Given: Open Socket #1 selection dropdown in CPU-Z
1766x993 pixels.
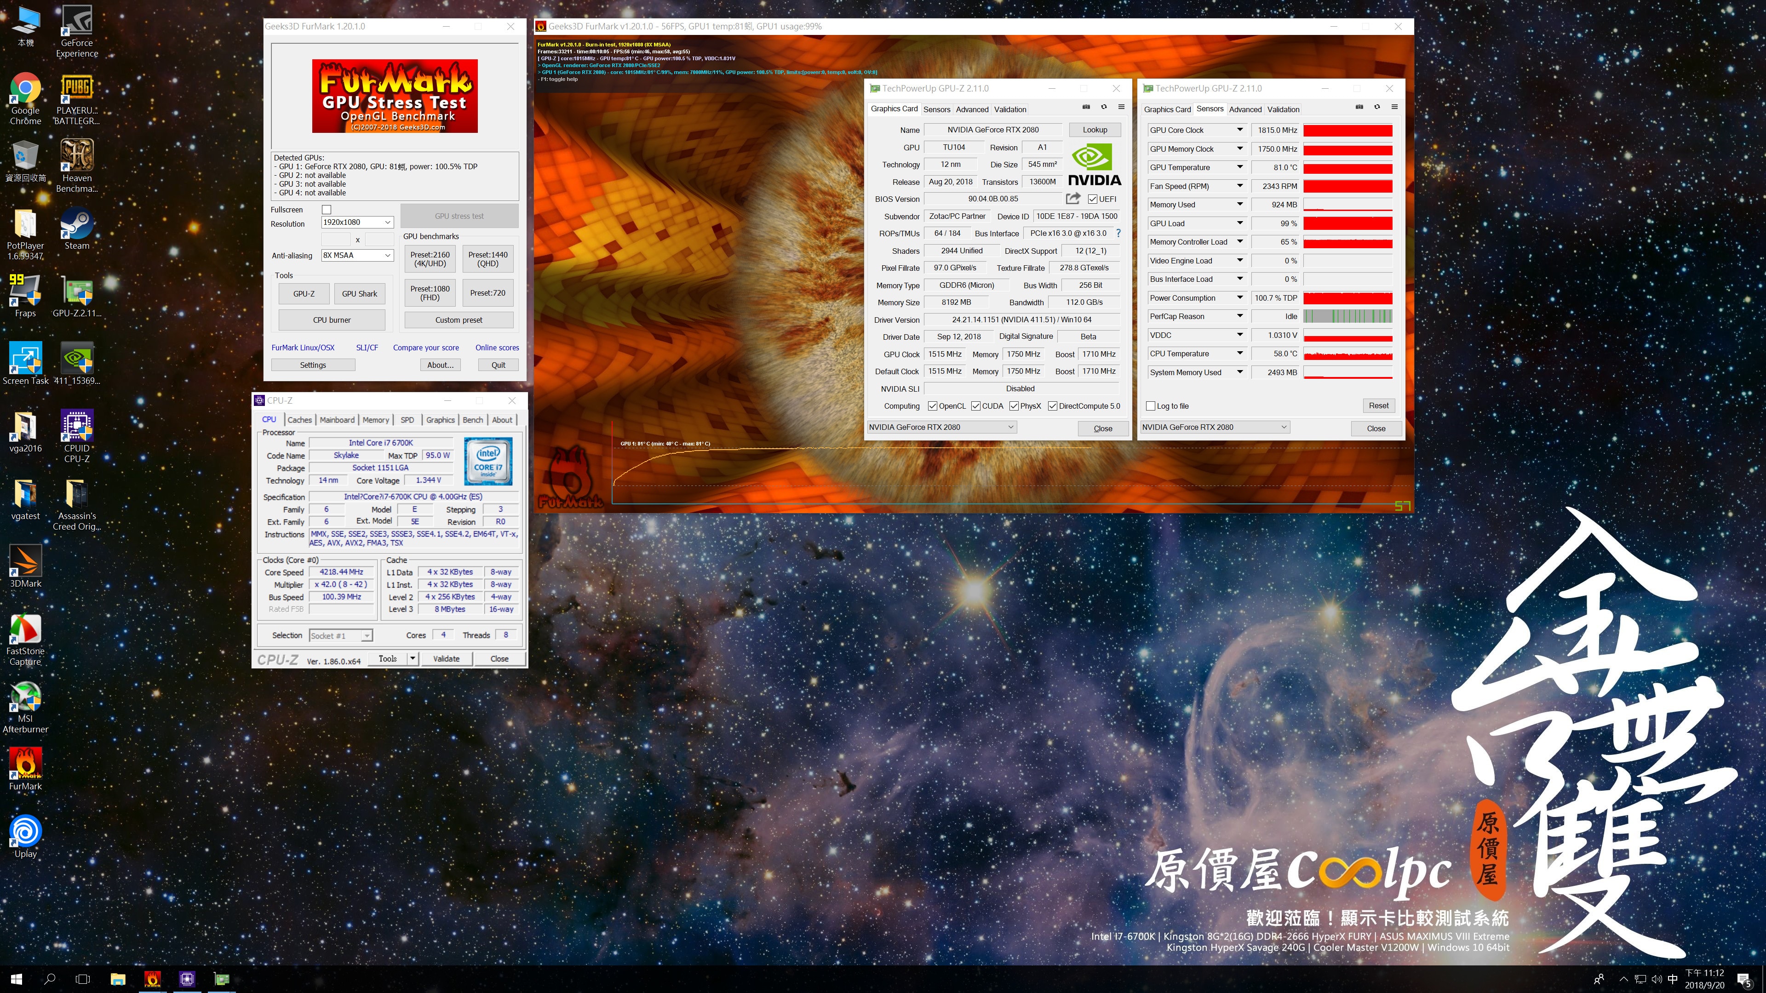Looking at the screenshot, I should (341, 635).
